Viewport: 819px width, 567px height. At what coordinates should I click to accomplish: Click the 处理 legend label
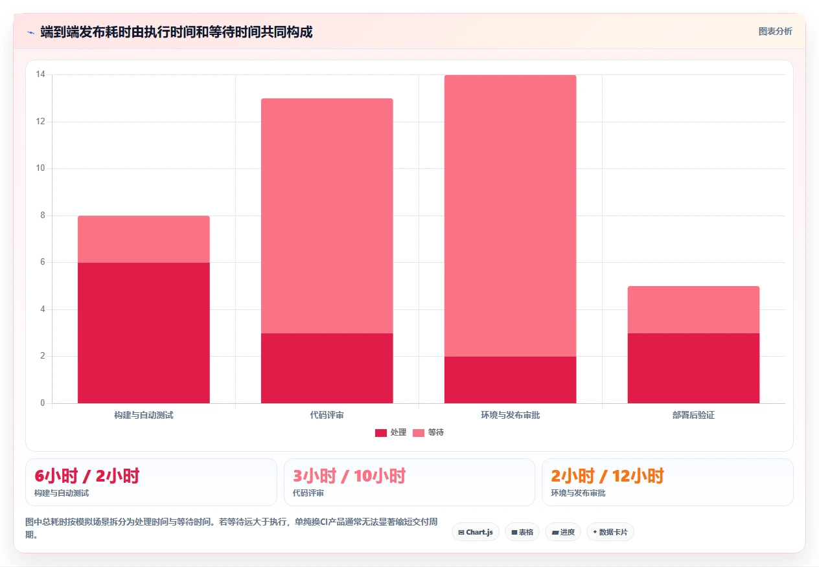(398, 432)
